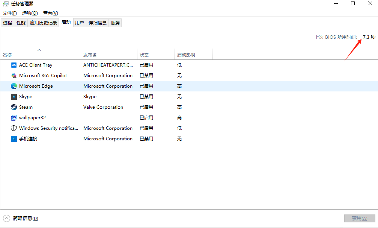This screenshot has height=228, width=378.
Task: Click the wallpaper32 icon
Action: click(x=14, y=118)
